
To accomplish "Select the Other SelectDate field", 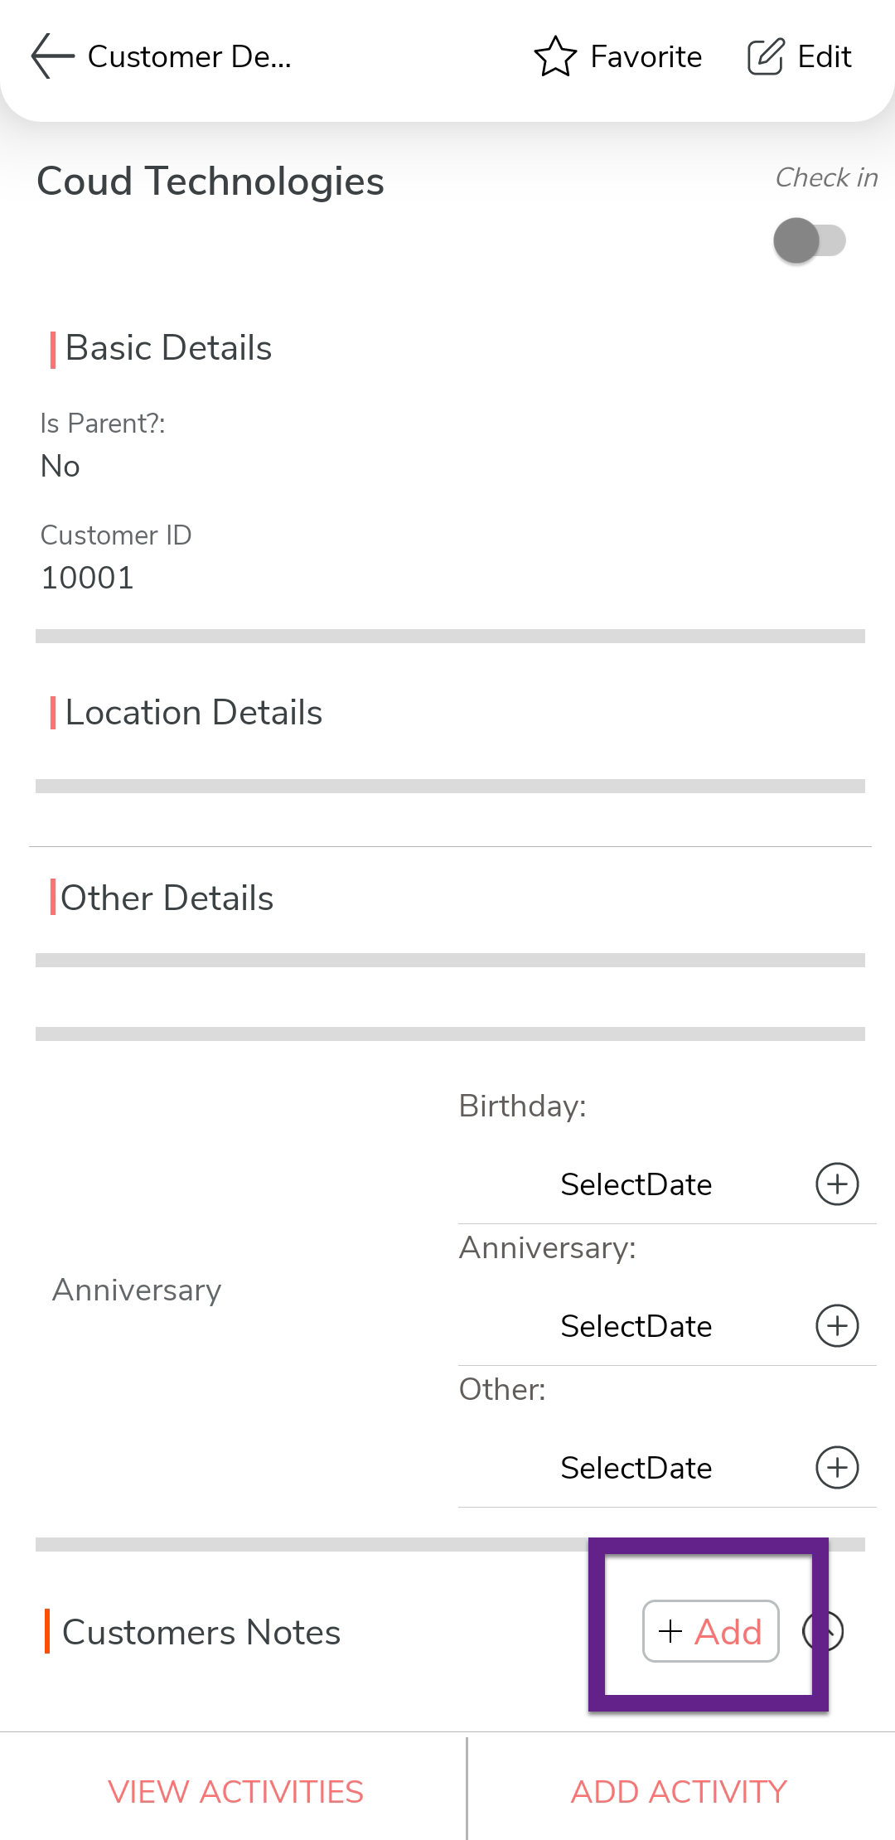I will pos(636,1468).
